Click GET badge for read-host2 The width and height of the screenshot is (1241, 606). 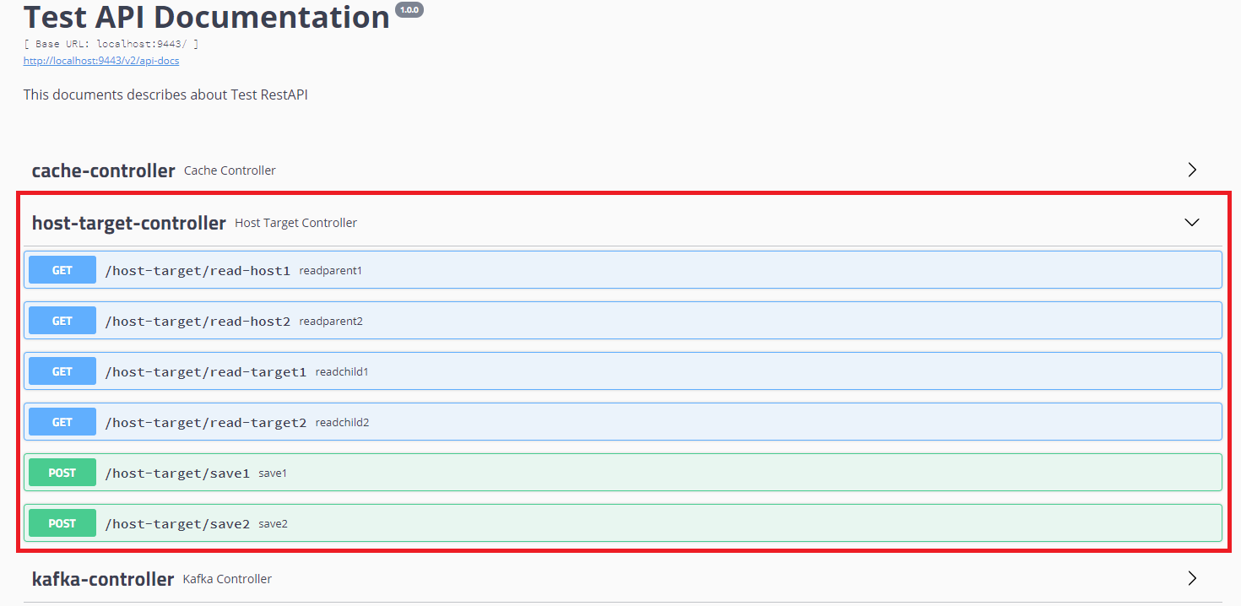point(62,321)
